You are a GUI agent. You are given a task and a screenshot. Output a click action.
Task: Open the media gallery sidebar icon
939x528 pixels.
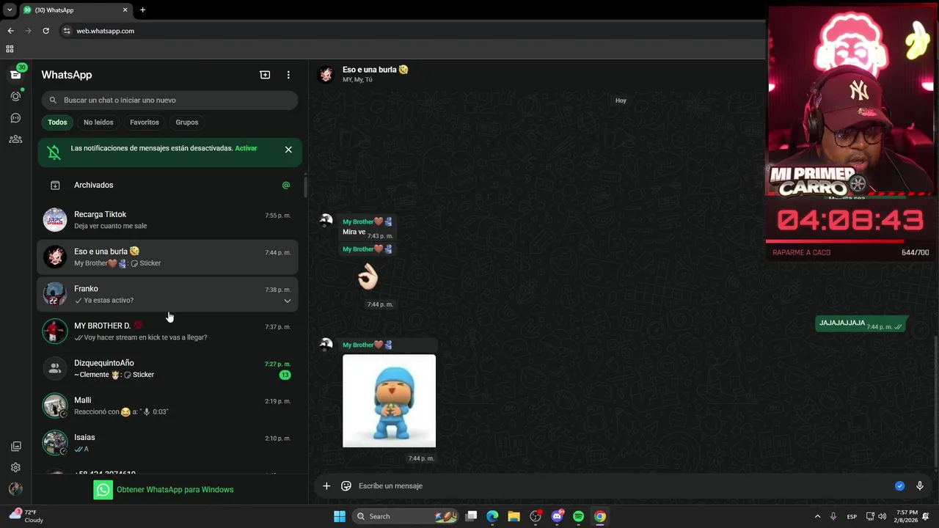tap(15, 446)
